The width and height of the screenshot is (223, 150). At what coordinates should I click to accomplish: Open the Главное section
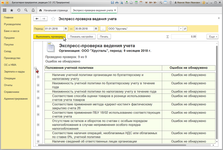pos(9,17)
